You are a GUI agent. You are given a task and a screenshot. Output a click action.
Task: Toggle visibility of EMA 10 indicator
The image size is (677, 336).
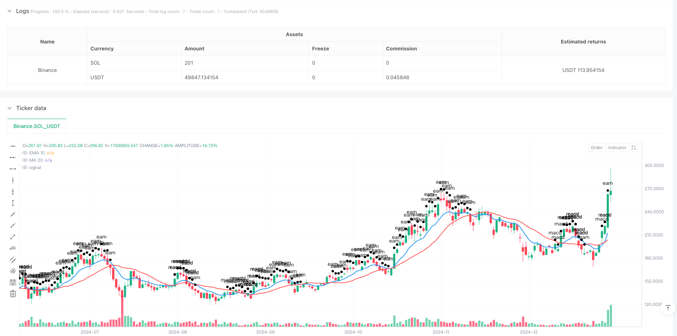(x=25, y=153)
